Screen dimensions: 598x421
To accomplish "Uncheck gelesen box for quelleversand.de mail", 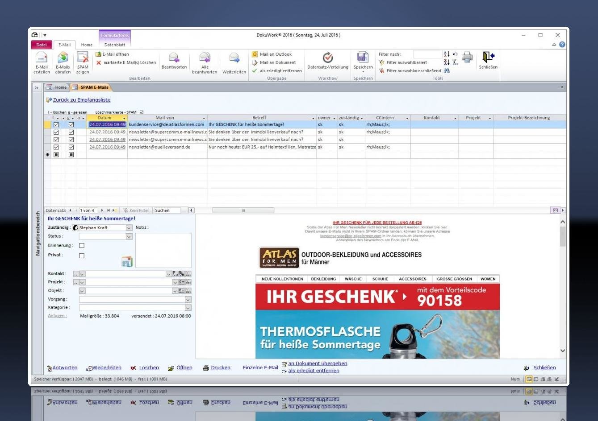I will (71, 147).
